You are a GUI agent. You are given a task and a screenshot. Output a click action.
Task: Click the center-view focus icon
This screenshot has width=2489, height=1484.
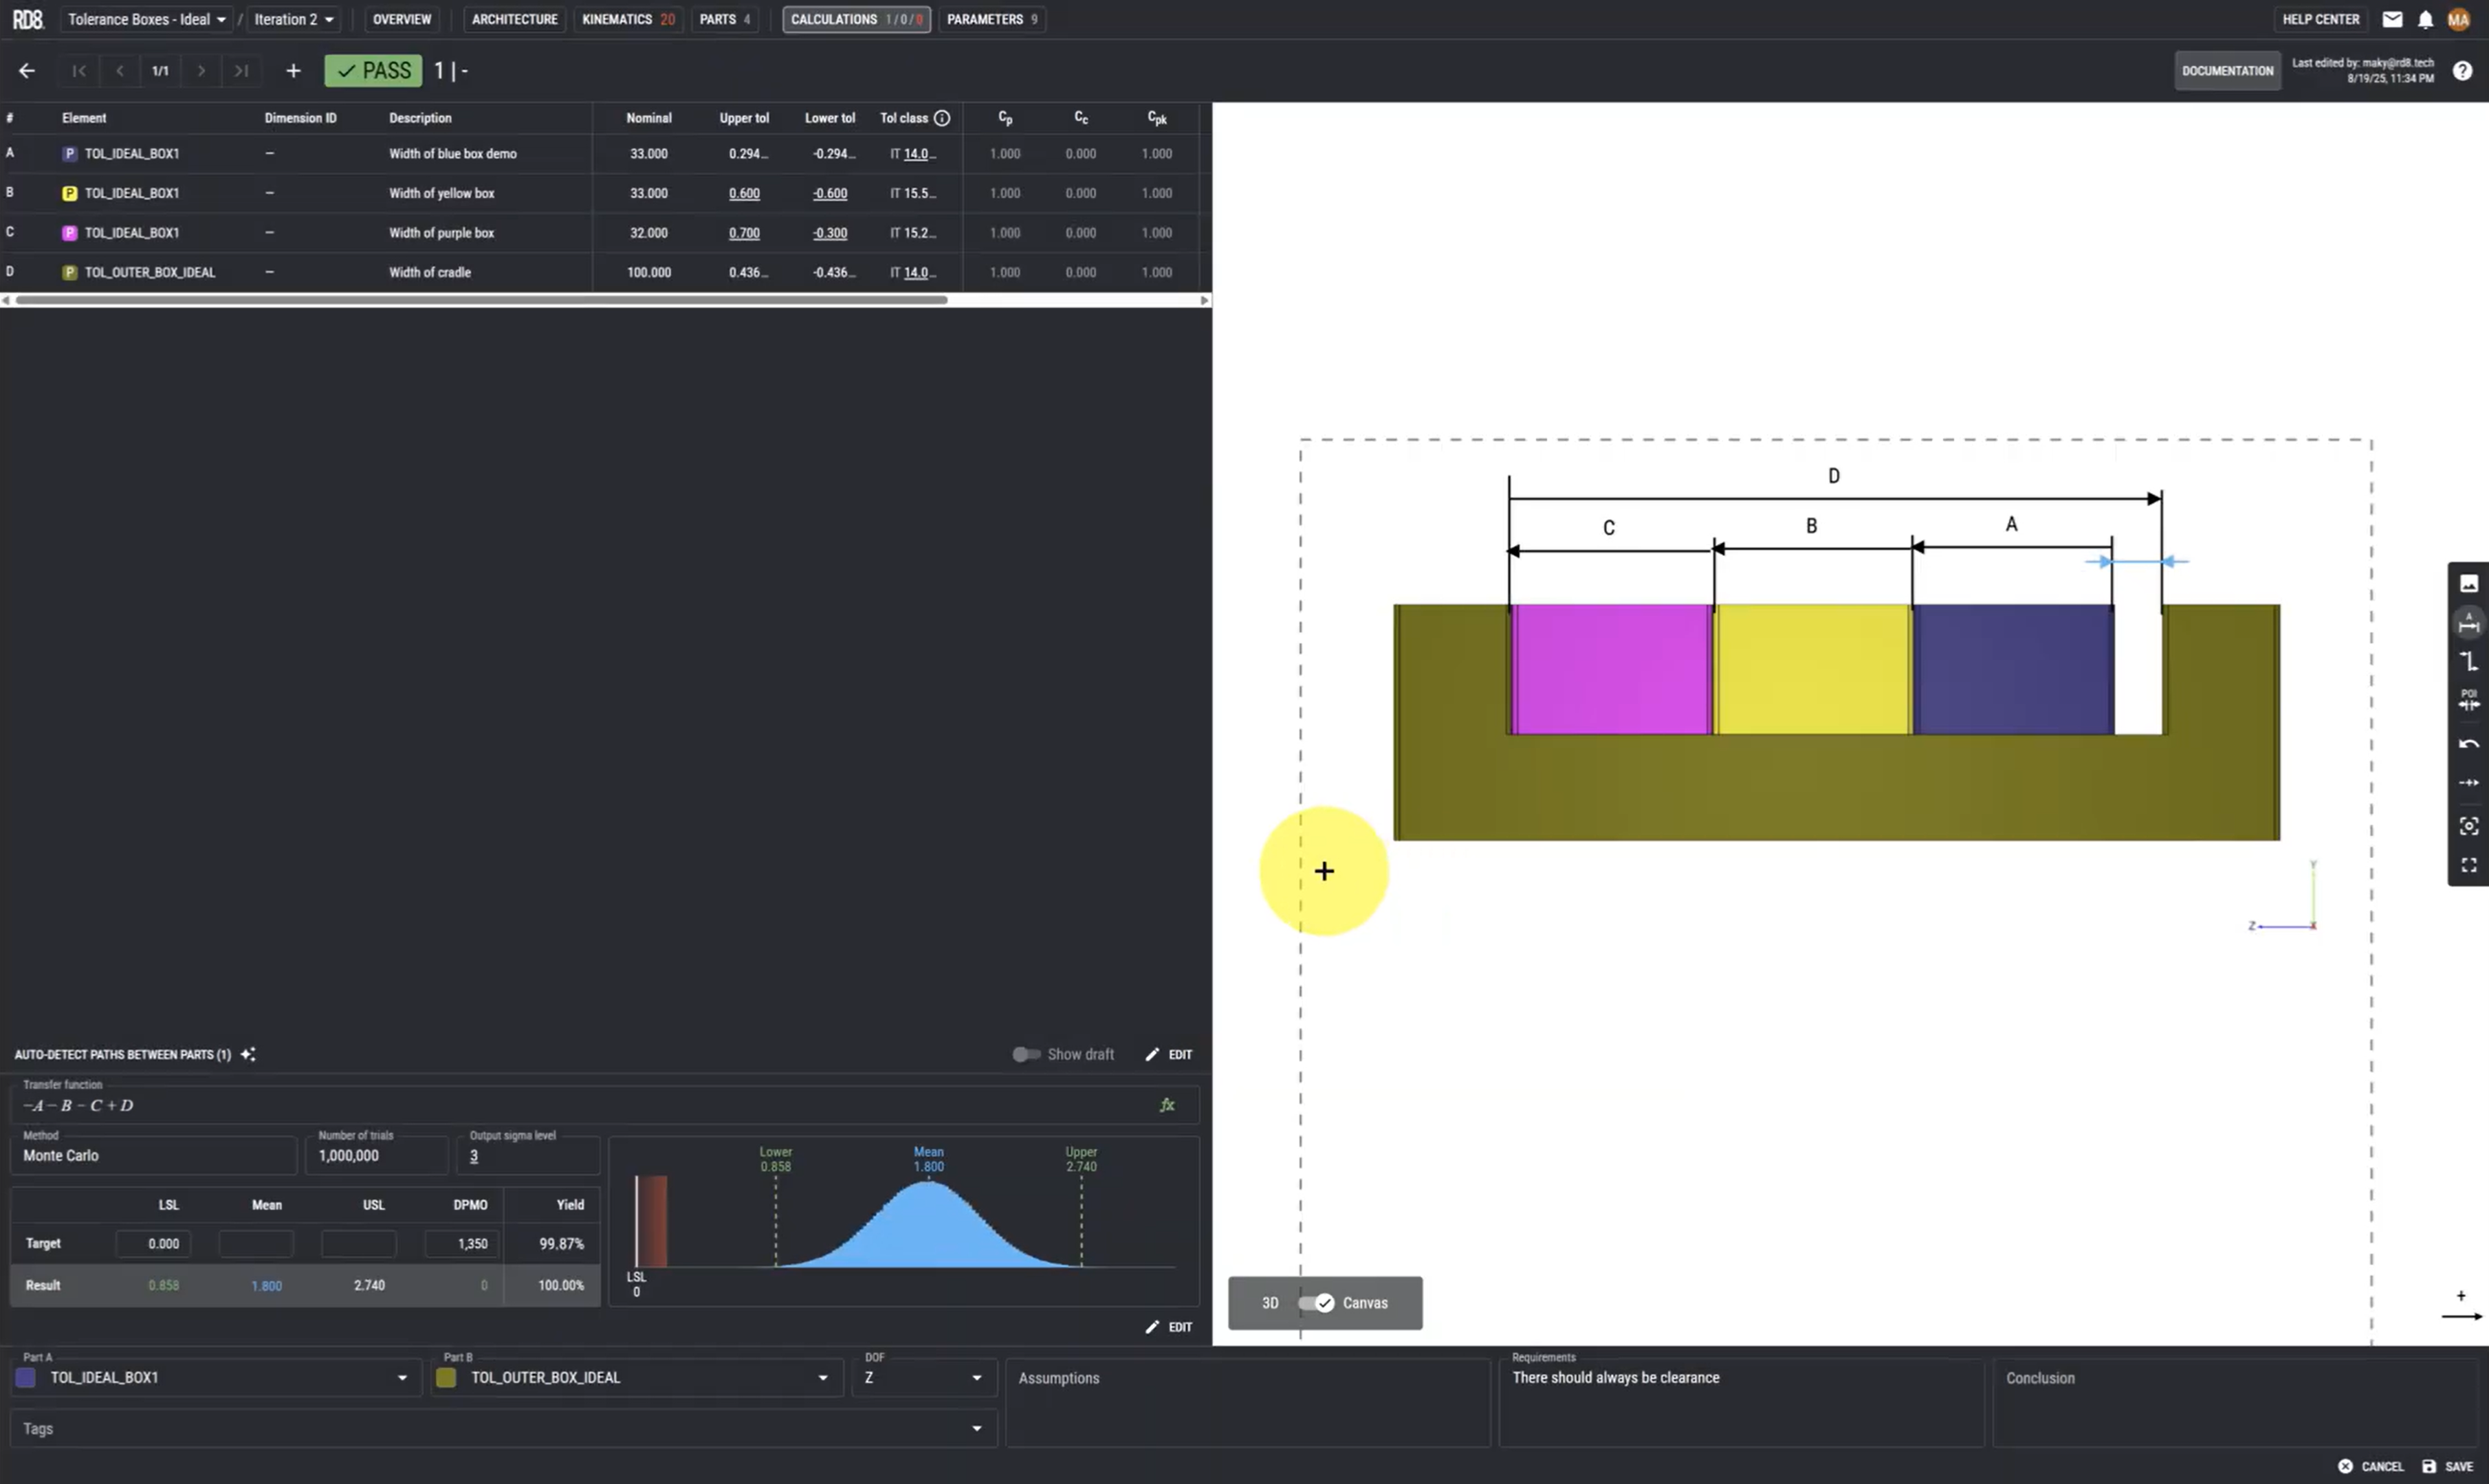[x=2468, y=825]
